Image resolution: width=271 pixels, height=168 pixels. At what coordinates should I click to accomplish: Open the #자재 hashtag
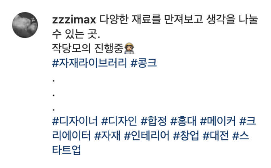[107, 135]
